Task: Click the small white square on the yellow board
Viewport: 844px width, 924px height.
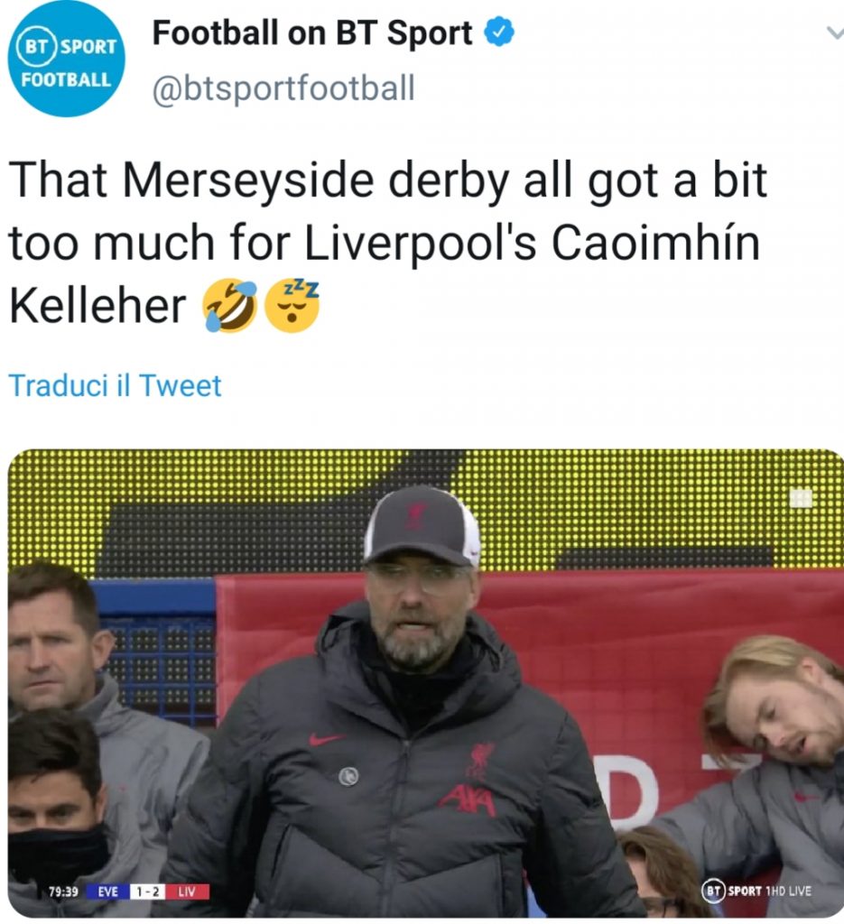Action: coord(800,497)
